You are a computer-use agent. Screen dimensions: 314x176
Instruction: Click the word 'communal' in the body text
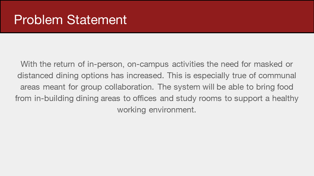click(x=277, y=76)
